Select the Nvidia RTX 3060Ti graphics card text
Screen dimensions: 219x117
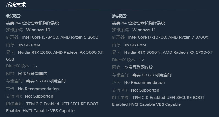pos(143,52)
